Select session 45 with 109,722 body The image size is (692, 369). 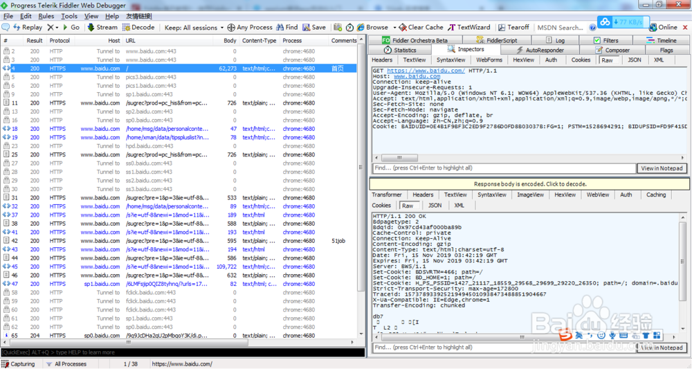click(180, 267)
